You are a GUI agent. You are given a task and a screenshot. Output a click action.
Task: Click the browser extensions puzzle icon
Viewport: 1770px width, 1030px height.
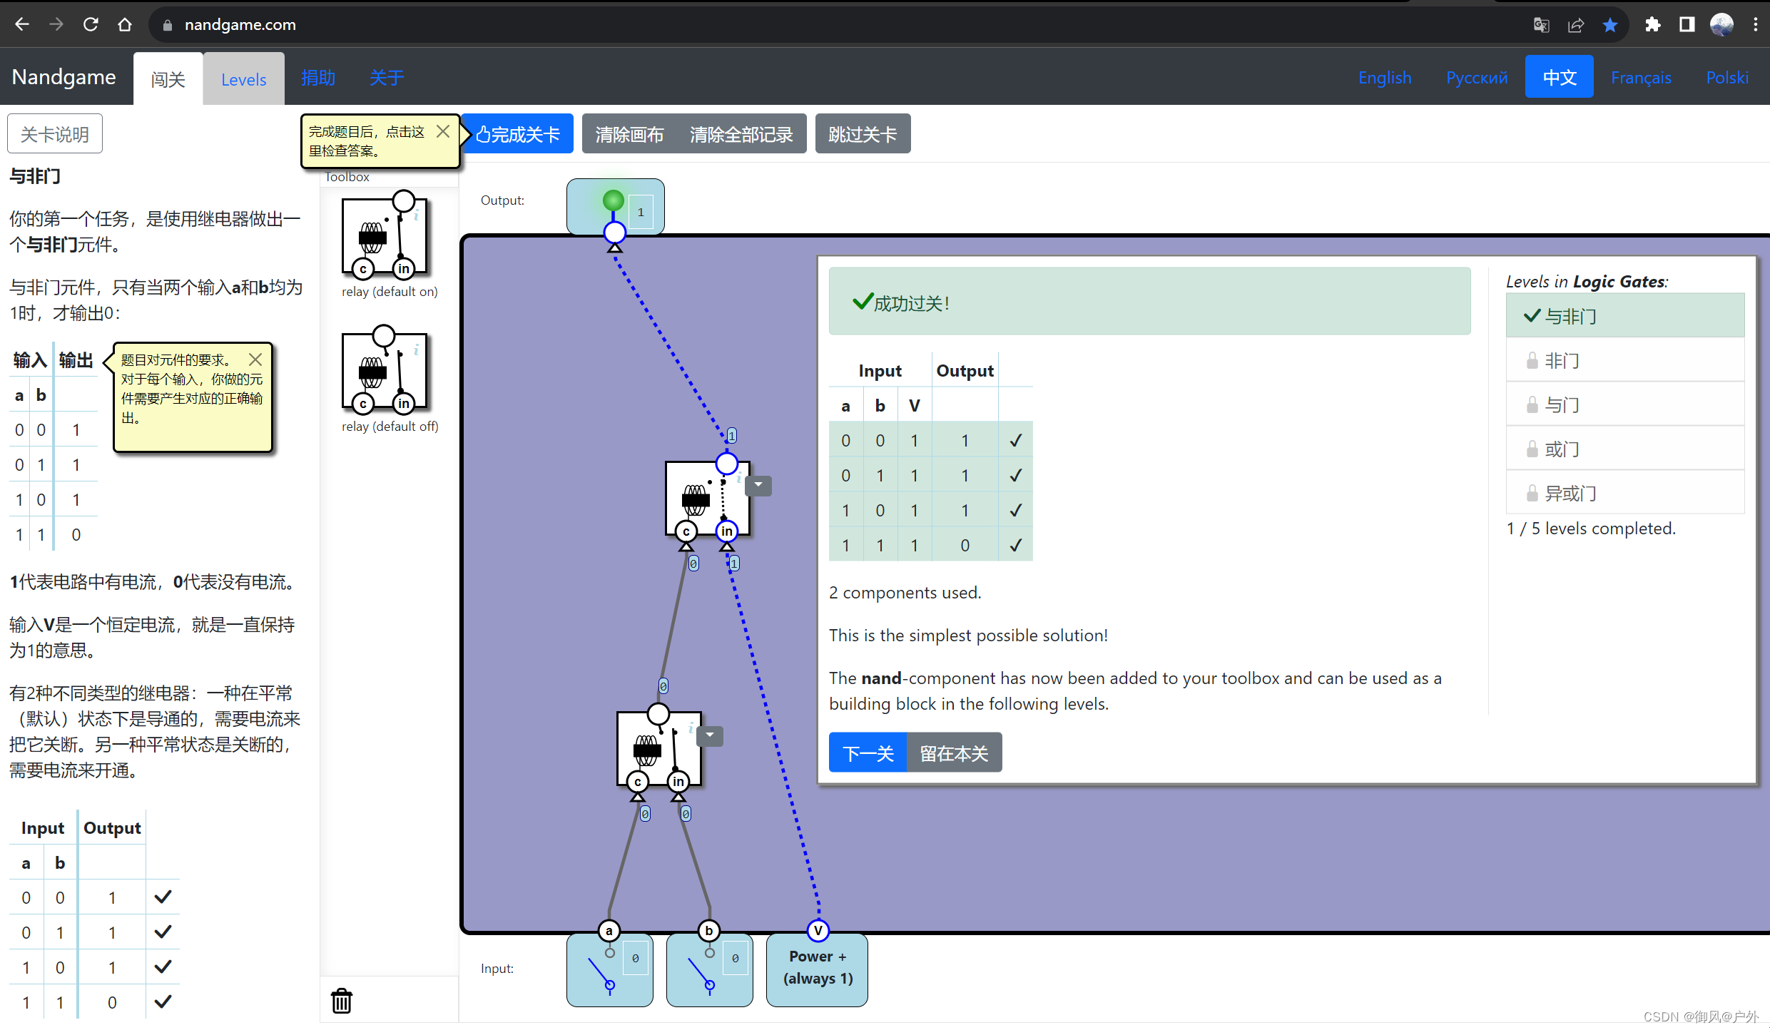click(x=1652, y=24)
